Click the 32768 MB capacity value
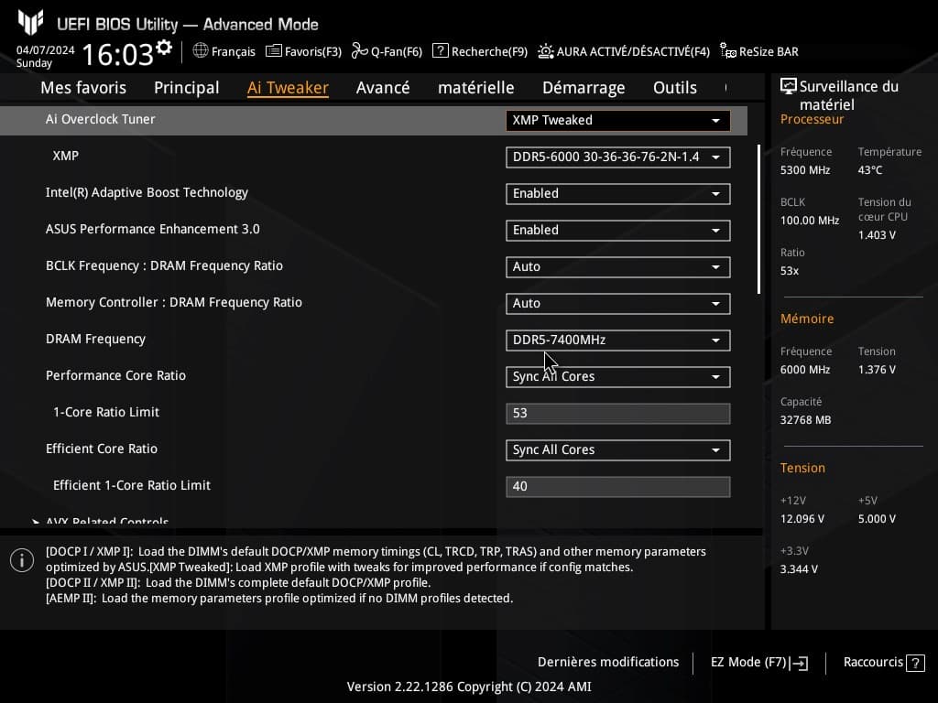This screenshot has height=703, width=938. pyautogui.click(x=806, y=419)
